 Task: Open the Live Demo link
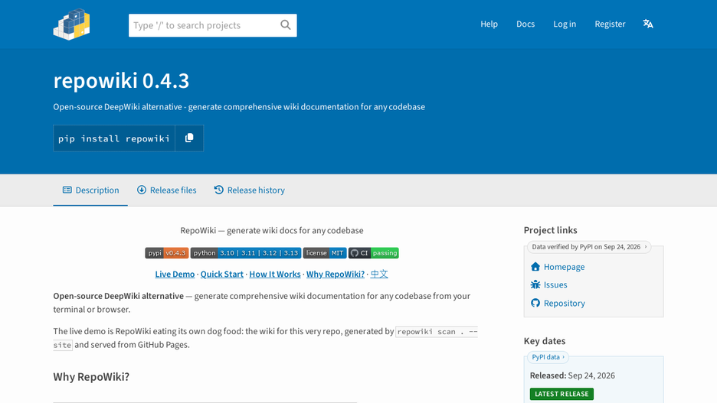175,274
